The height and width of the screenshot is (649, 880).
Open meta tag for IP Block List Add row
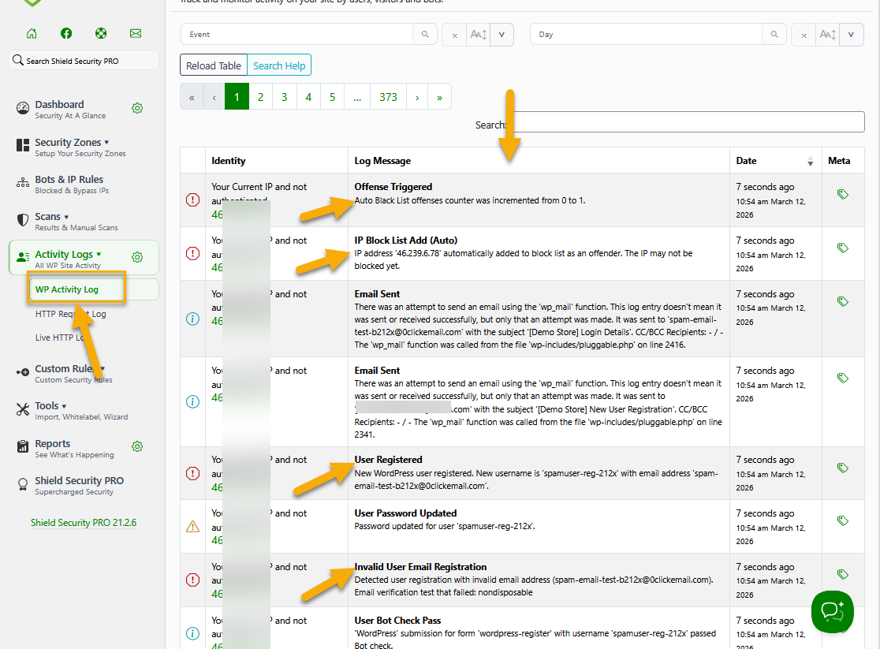(842, 248)
